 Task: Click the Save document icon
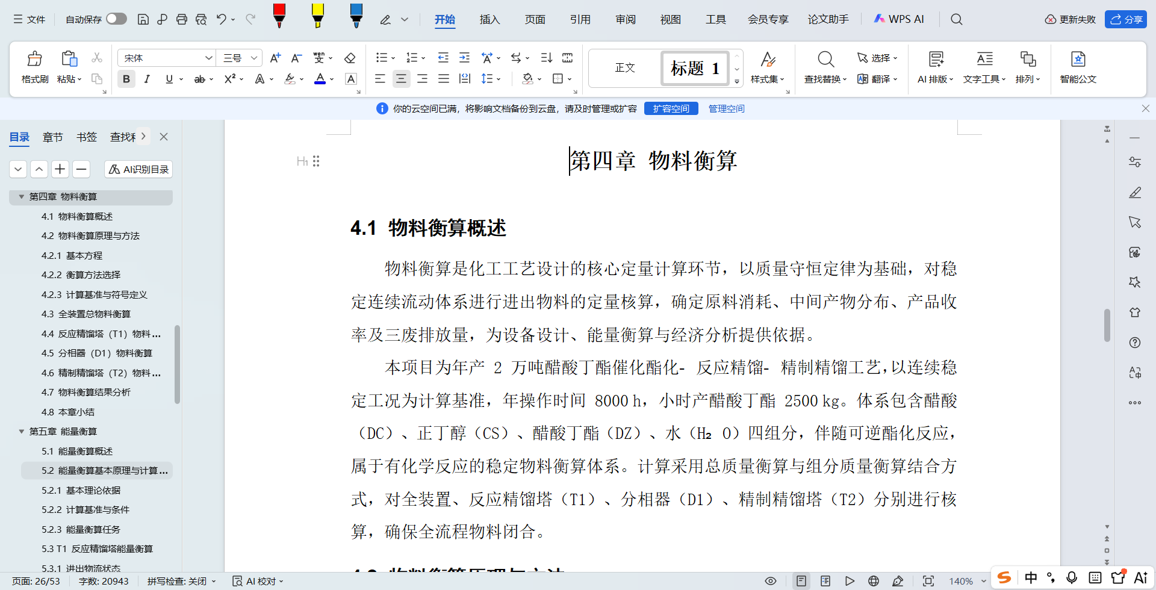(x=143, y=19)
